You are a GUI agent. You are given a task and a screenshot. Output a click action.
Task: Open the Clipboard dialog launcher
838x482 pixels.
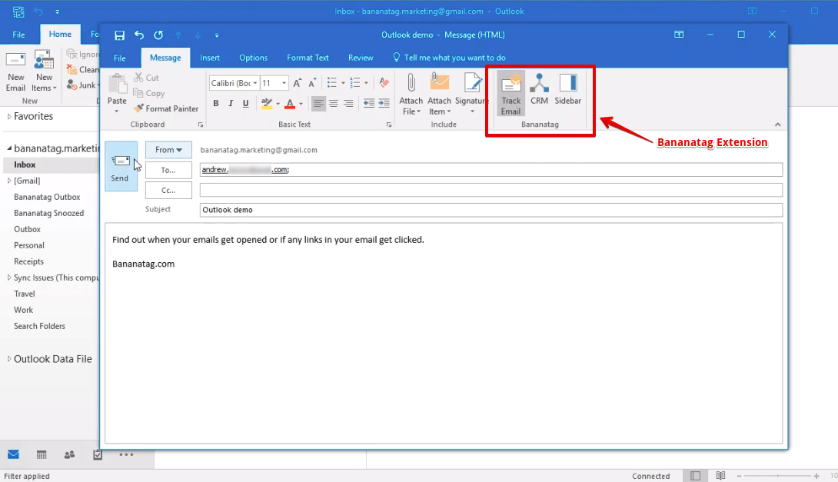[x=201, y=125]
